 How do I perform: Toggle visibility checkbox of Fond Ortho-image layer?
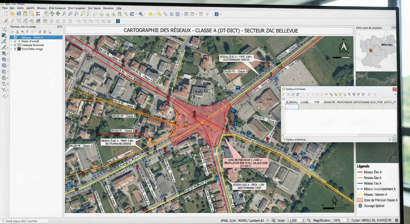(x=15, y=49)
